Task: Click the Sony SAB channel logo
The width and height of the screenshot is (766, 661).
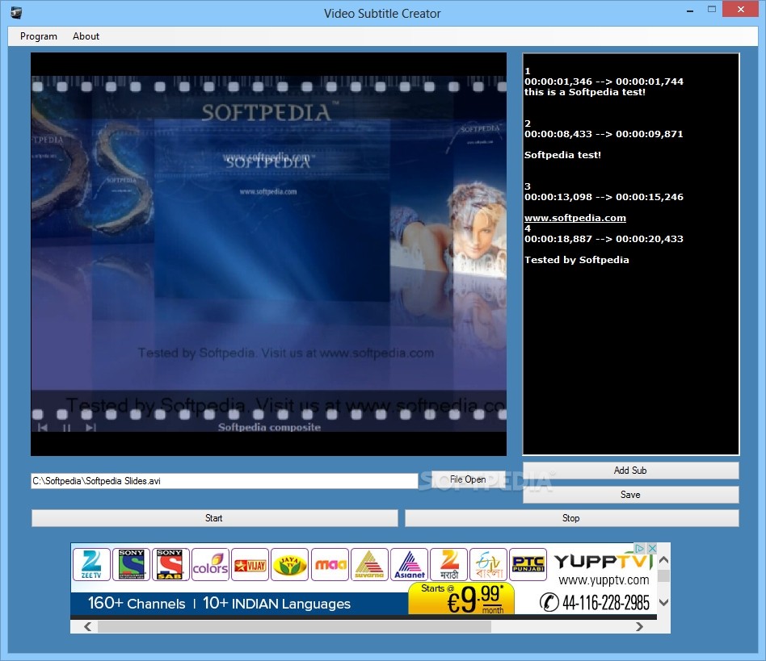Action: (x=170, y=564)
